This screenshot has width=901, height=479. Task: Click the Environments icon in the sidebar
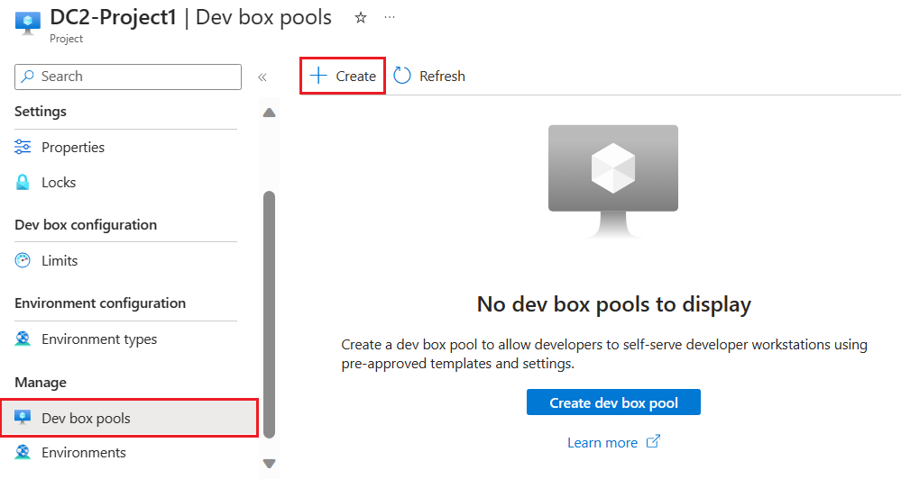point(23,452)
